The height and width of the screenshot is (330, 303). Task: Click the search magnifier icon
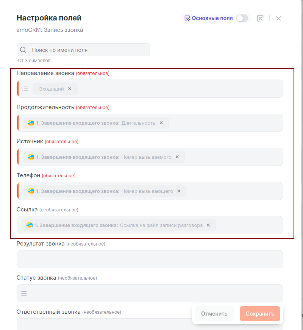(23, 50)
